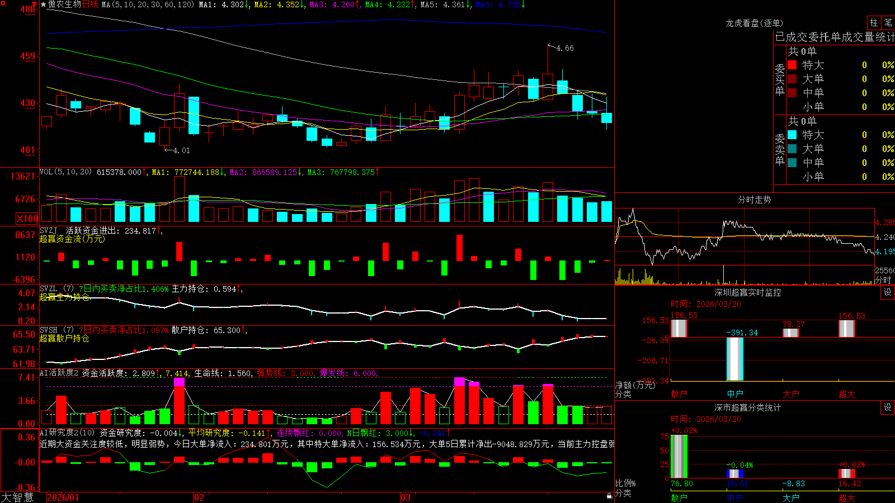Click the X100 volume multiplier box
Viewport: 895px width, 503px height.
[27, 219]
